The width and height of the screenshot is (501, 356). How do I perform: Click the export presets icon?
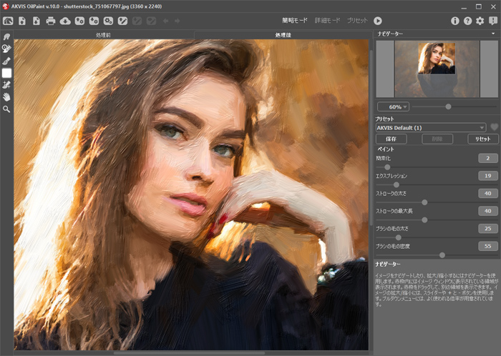[94, 21]
